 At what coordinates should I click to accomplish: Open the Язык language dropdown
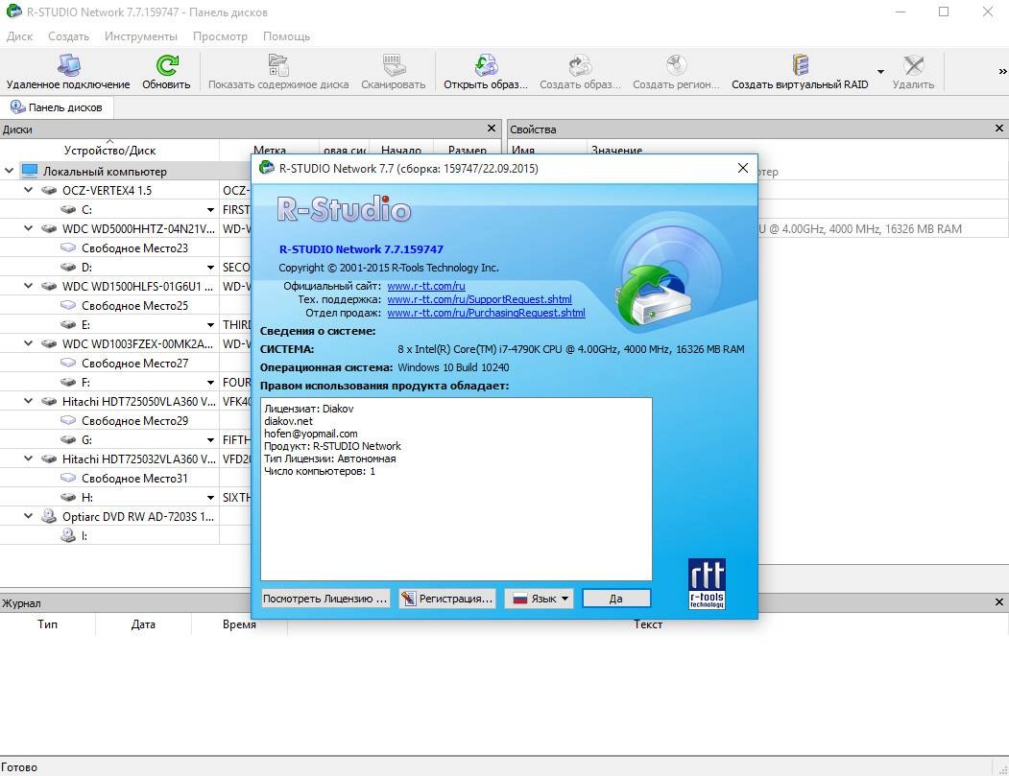(540, 598)
